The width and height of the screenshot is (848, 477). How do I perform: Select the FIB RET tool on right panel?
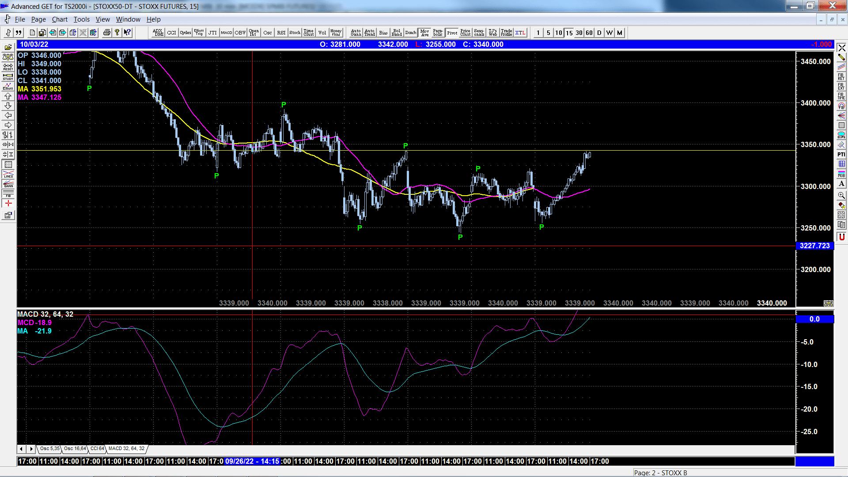tap(841, 76)
